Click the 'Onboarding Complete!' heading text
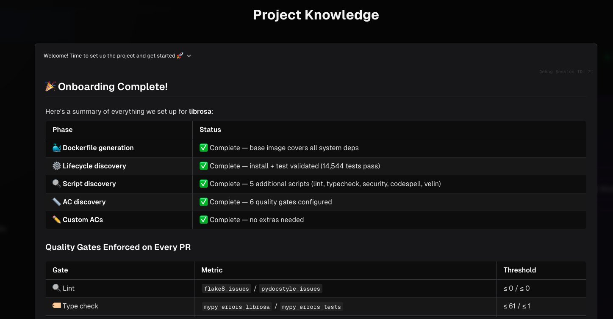The image size is (613, 319). point(113,87)
